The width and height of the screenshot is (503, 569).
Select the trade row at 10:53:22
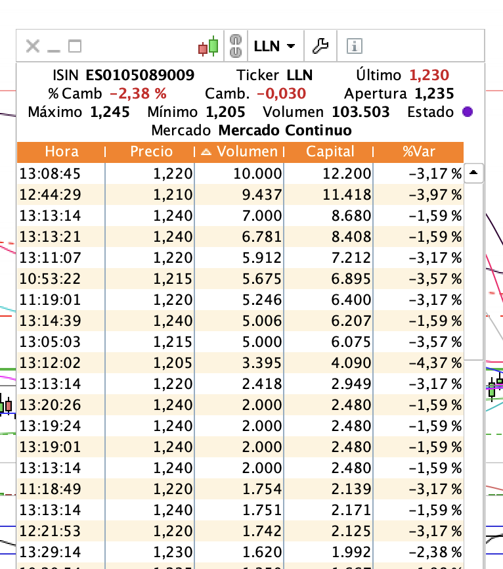coord(240,279)
